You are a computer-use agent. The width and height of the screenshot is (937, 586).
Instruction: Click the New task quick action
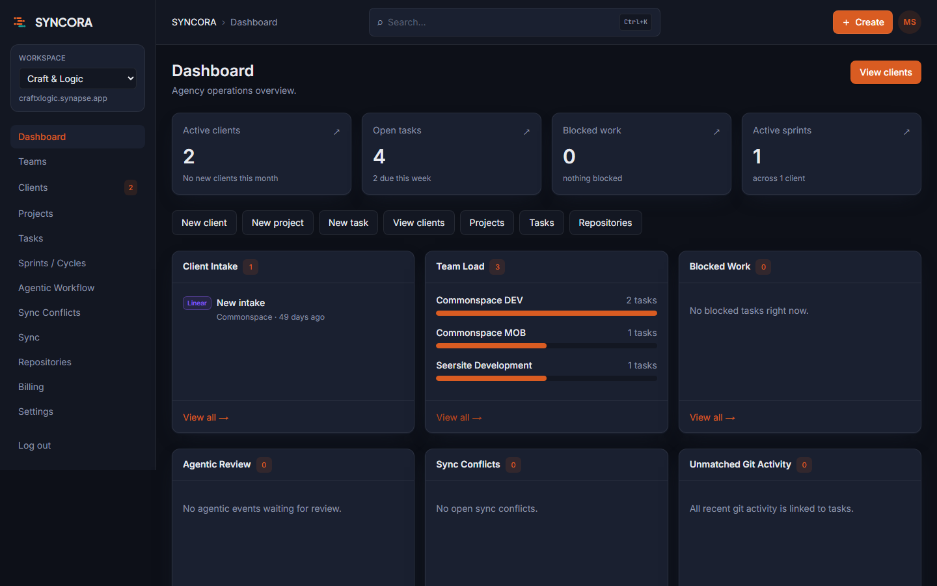348,223
